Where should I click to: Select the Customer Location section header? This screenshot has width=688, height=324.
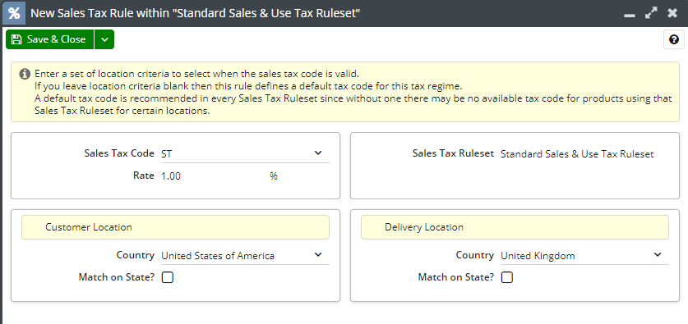[176, 227]
